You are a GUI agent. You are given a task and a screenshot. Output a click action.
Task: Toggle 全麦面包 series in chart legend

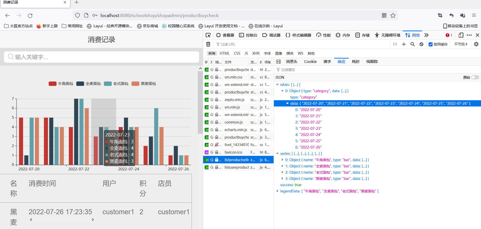coord(89,84)
